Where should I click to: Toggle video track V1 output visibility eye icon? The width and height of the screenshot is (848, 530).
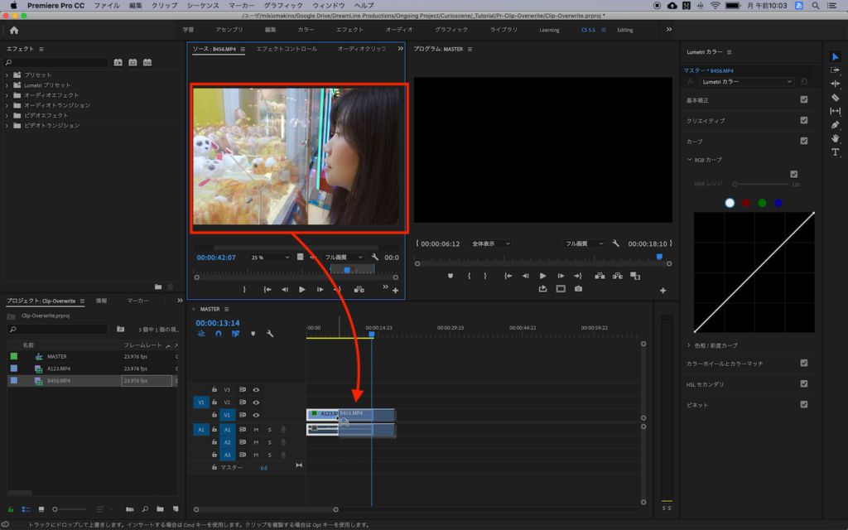(x=256, y=415)
